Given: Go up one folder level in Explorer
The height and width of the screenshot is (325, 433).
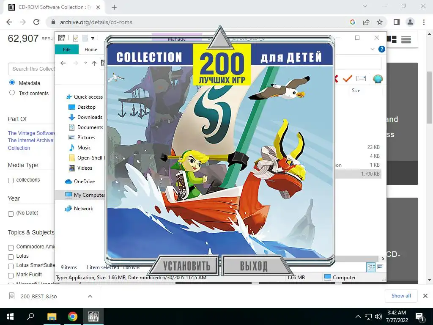Looking at the screenshot, I should 94,63.
